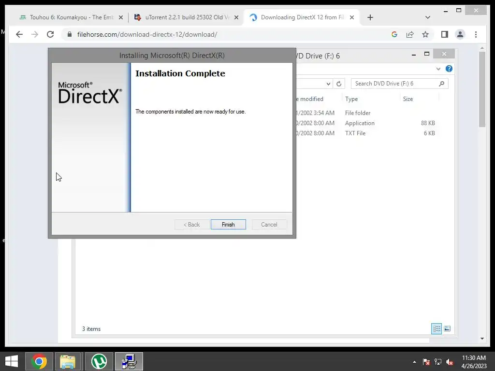Viewport: 495px width, 371px height.
Task: Expand the ribbon in DVD Drive window
Action: click(x=438, y=69)
